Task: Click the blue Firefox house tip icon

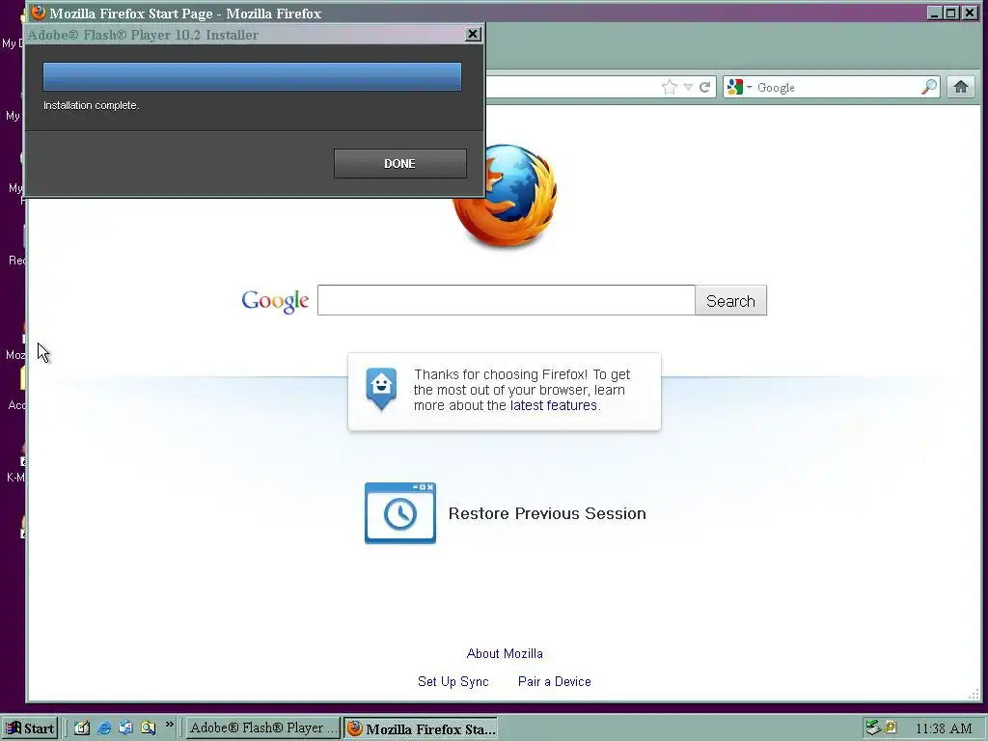Action: click(x=381, y=388)
